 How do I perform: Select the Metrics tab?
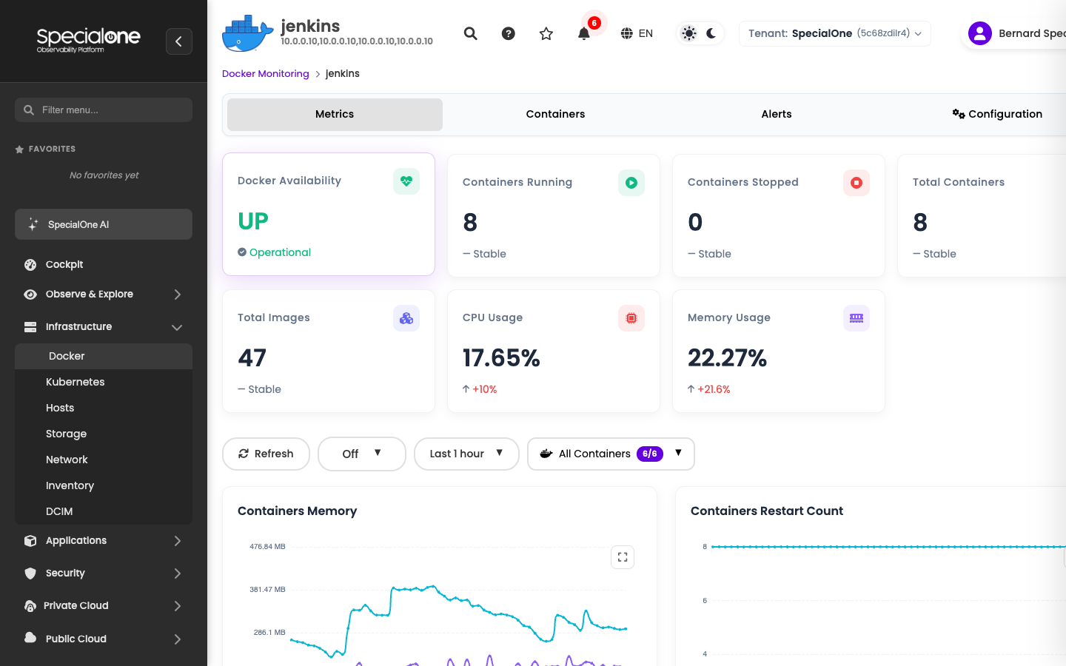[335, 115]
